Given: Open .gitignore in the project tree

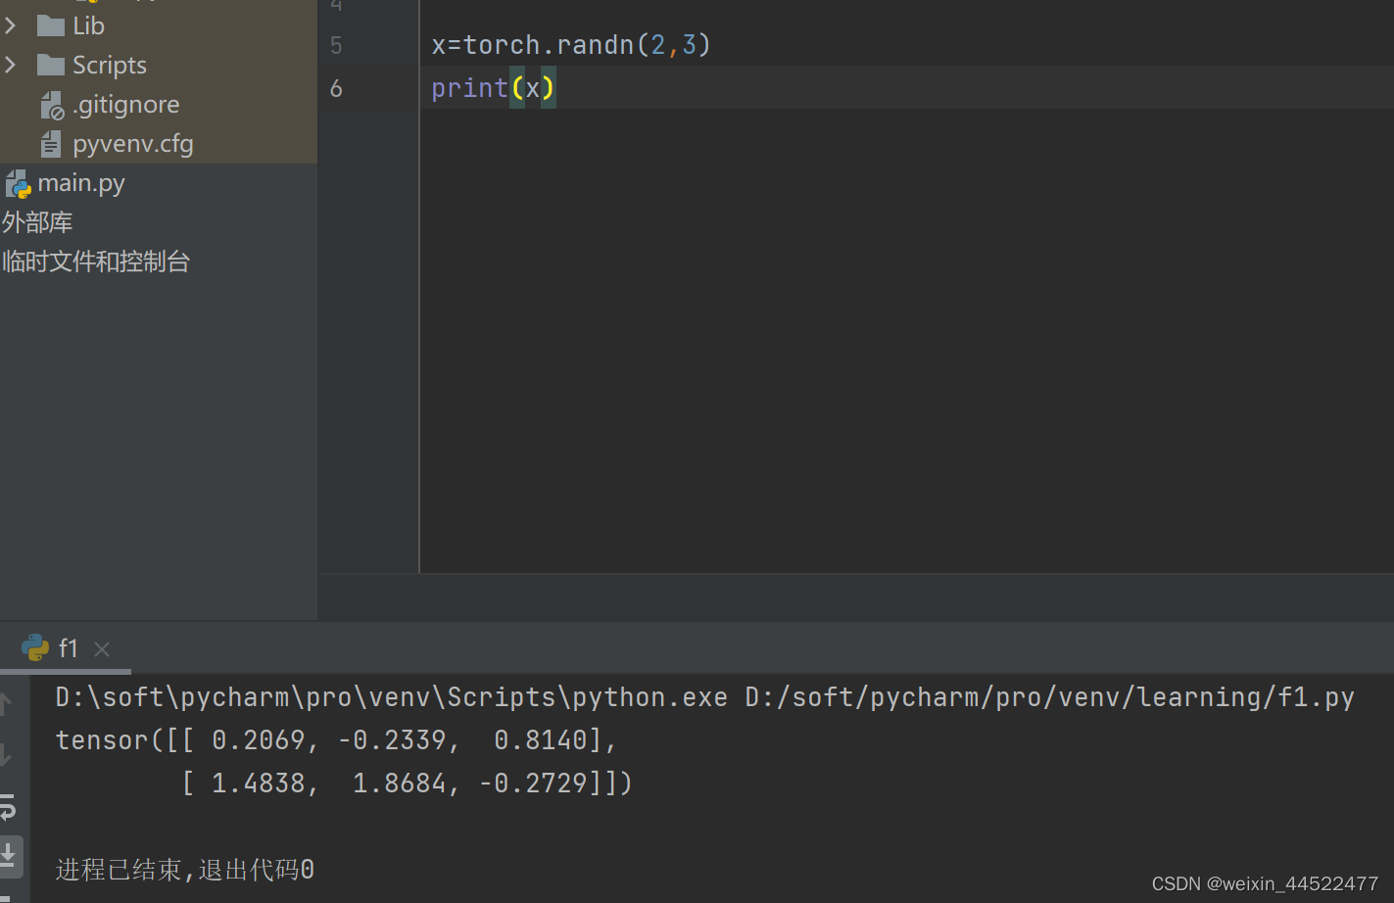Looking at the screenshot, I should coord(126,105).
